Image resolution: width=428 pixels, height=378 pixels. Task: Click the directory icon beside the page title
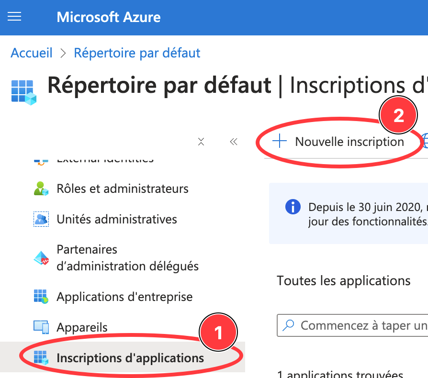pyautogui.click(x=23, y=91)
